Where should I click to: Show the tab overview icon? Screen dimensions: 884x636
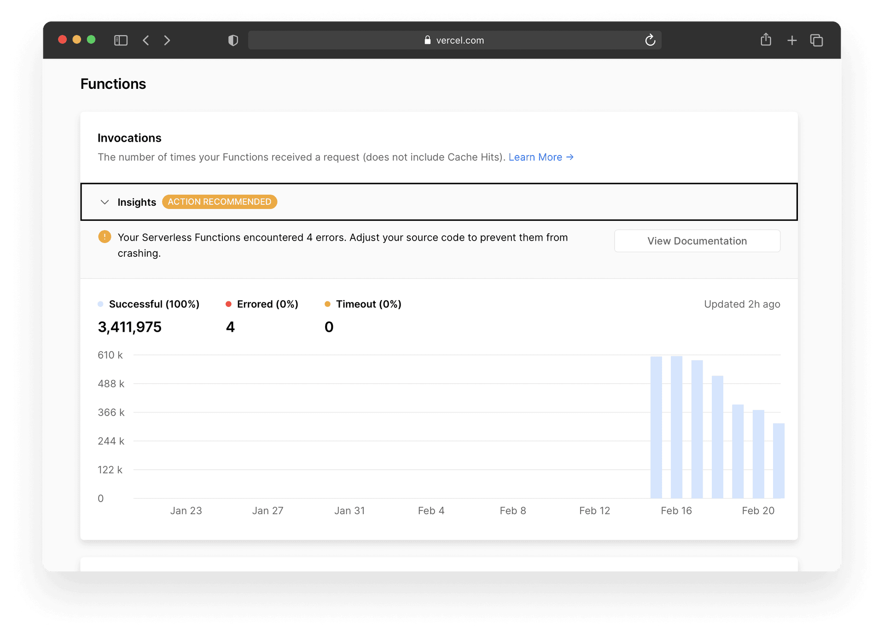coord(816,40)
